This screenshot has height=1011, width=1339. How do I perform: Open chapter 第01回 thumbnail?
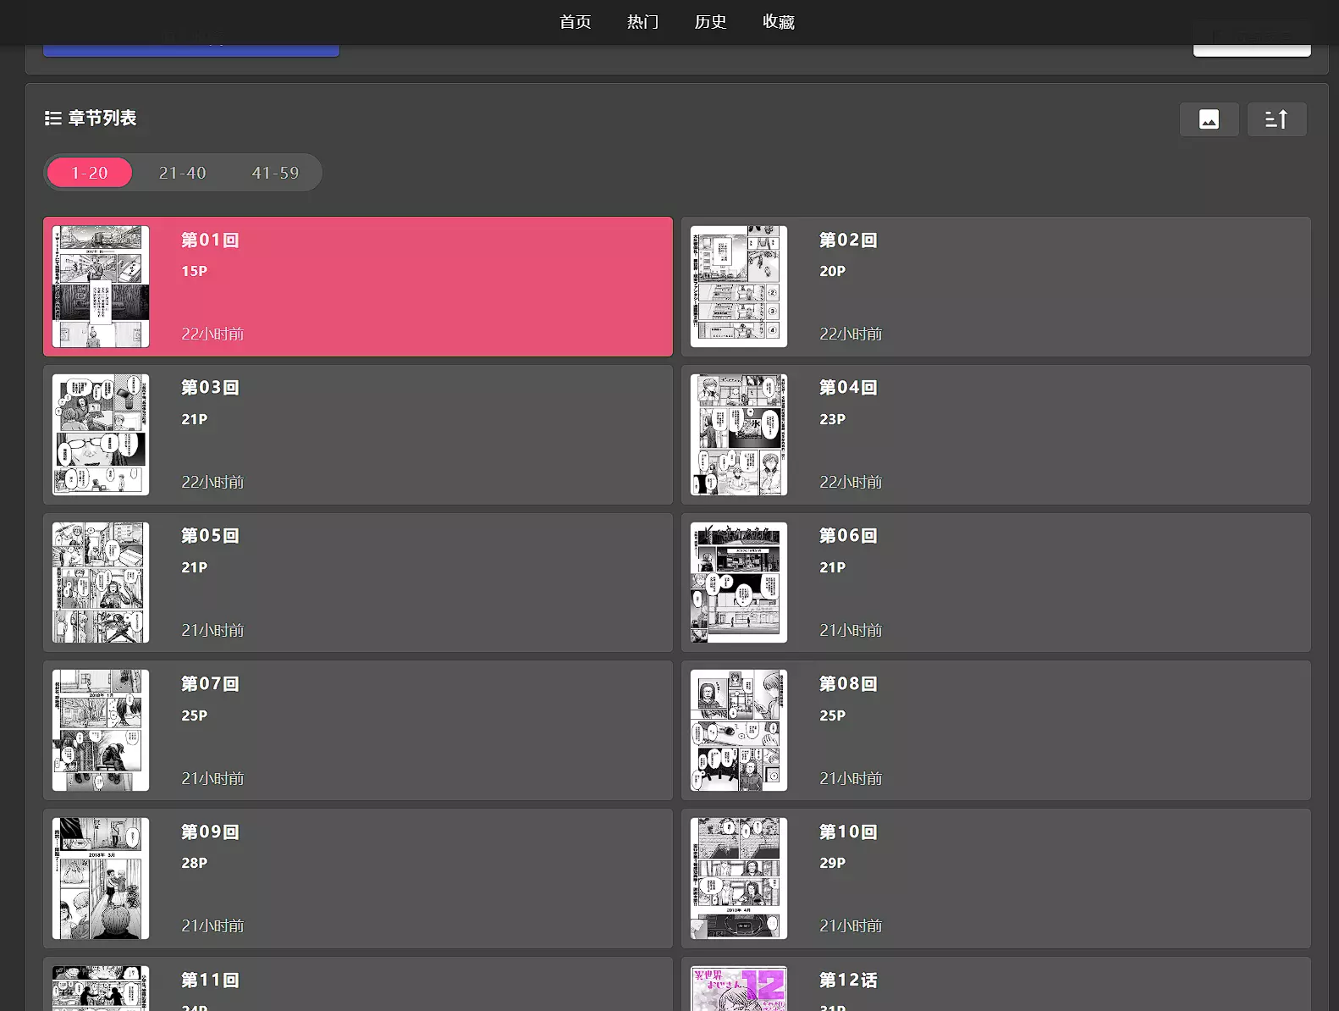click(101, 286)
